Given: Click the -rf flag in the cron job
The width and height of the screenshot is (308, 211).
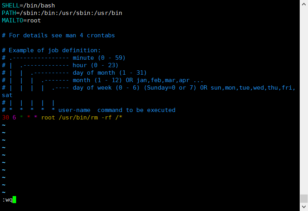Looking at the screenshot, I should click(x=107, y=117).
